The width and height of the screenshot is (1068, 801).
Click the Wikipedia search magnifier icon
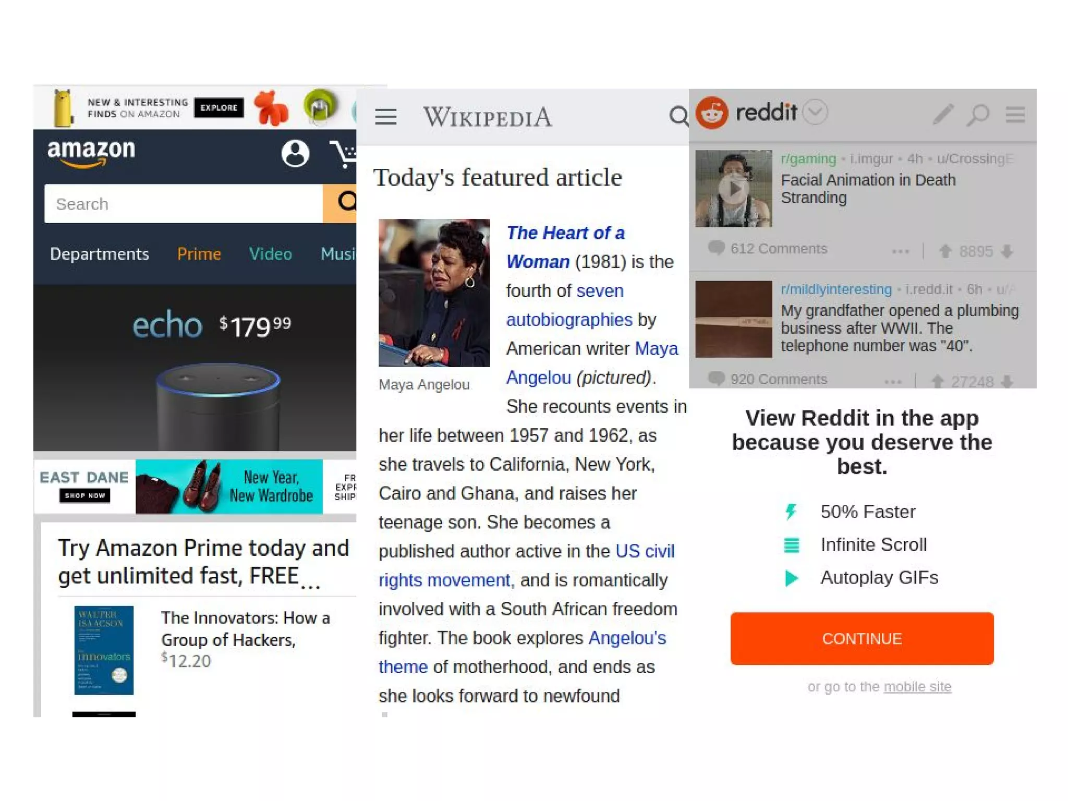tap(678, 116)
